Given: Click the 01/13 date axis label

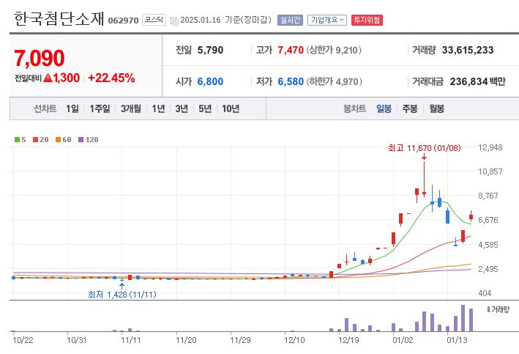Looking at the screenshot, I should pyautogui.click(x=457, y=340).
